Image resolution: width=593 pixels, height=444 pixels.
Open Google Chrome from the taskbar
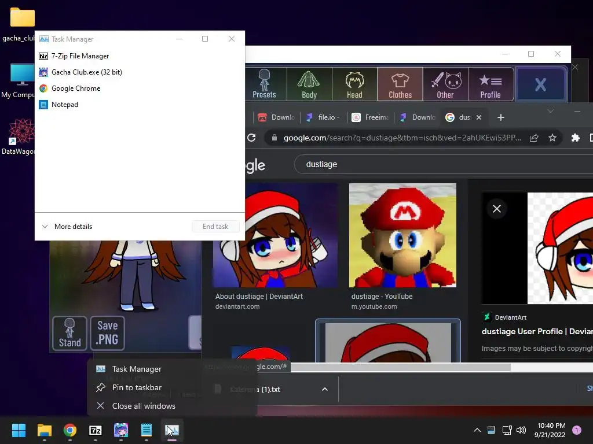tap(70, 430)
